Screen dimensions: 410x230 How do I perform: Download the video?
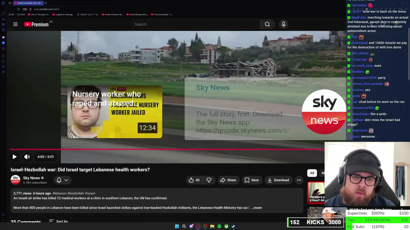(x=278, y=180)
